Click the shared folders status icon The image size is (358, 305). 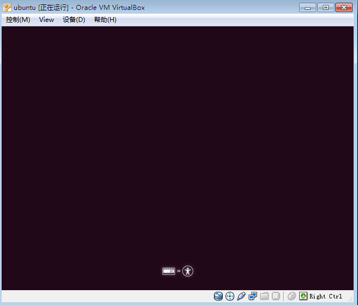click(x=265, y=296)
